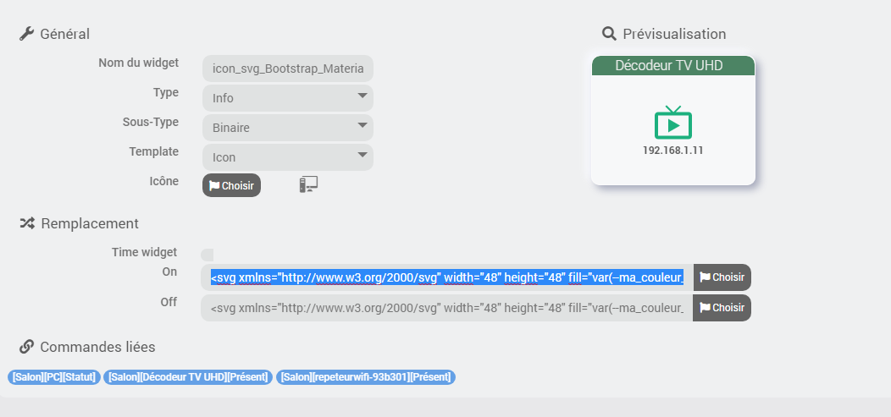Expand the Sous-Type dropdown showing Binaire

pyautogui.click(x=287, y=128)
